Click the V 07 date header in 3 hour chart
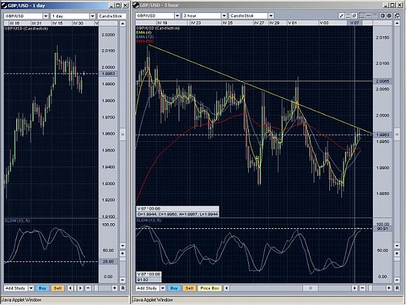406x305 pixels. tap(355, 23)
